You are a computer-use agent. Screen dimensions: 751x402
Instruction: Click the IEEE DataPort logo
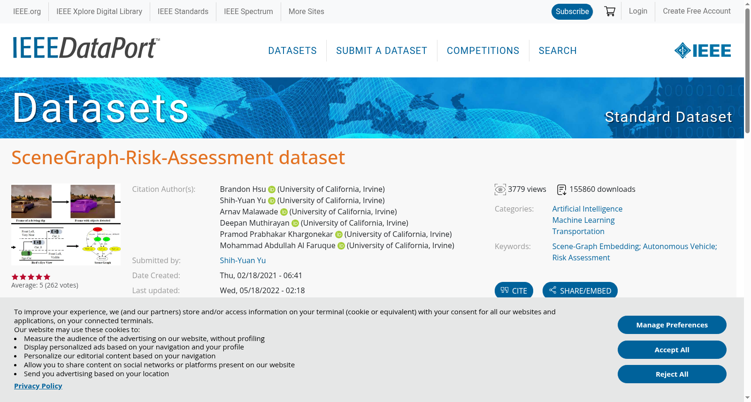point(86,48)
